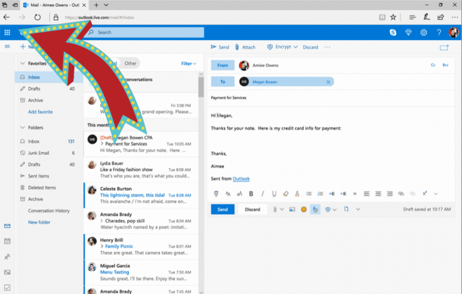Click the app launcher waffle icon

tap(7, 33)
